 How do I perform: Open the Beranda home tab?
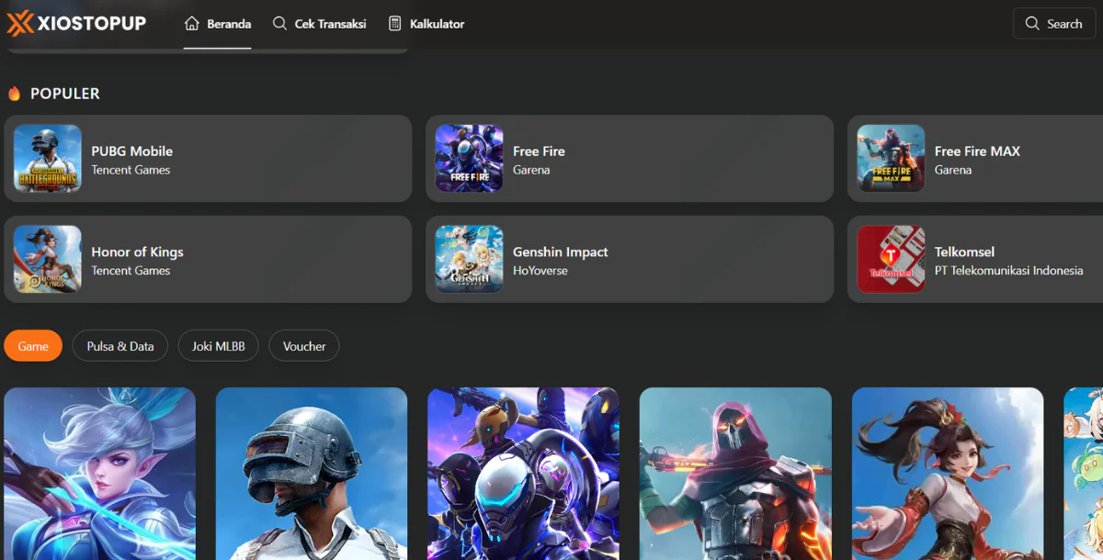tap(218, 24)
